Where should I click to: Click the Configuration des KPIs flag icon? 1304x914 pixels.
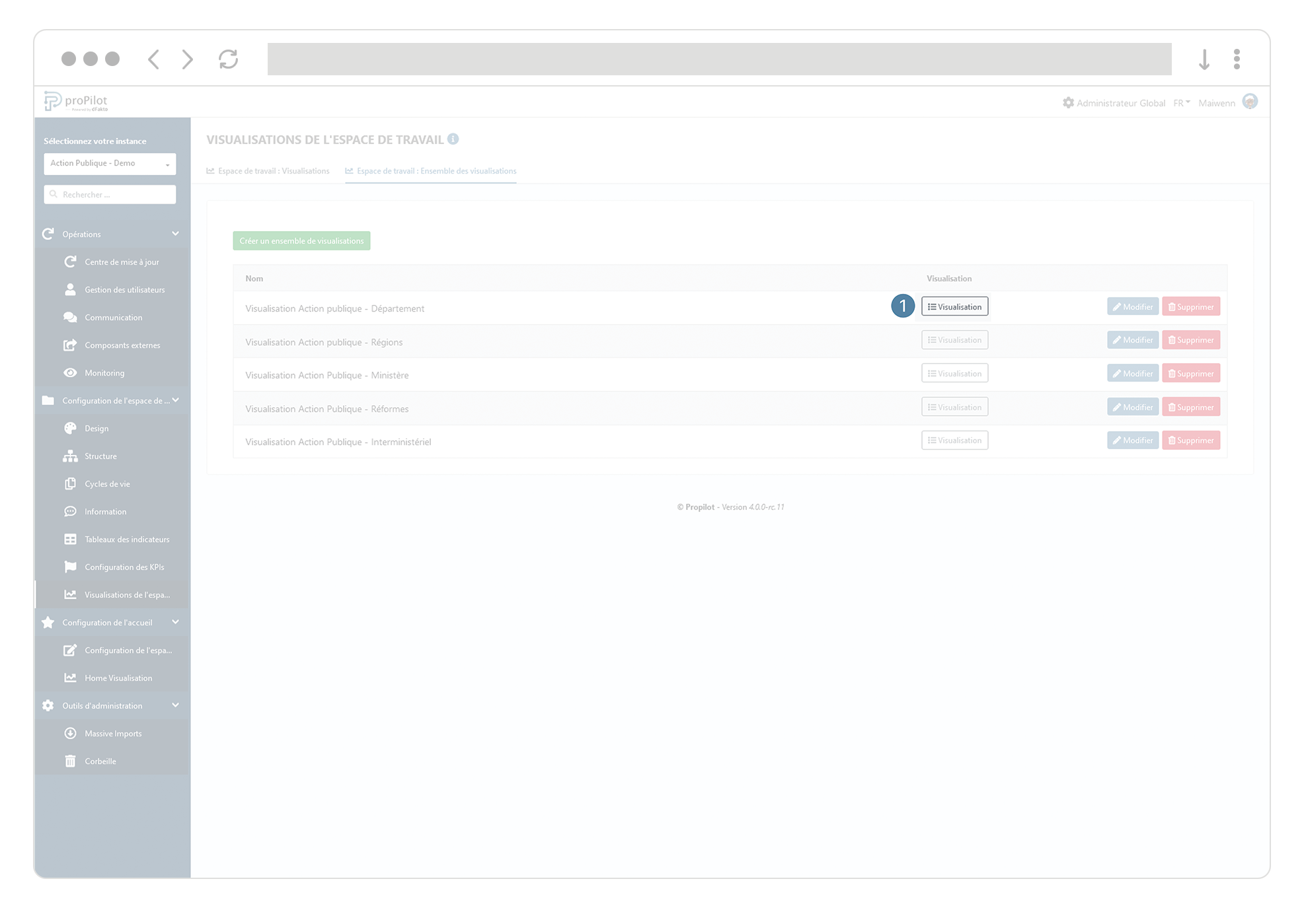pyautogui.click(x=70, y=567)
